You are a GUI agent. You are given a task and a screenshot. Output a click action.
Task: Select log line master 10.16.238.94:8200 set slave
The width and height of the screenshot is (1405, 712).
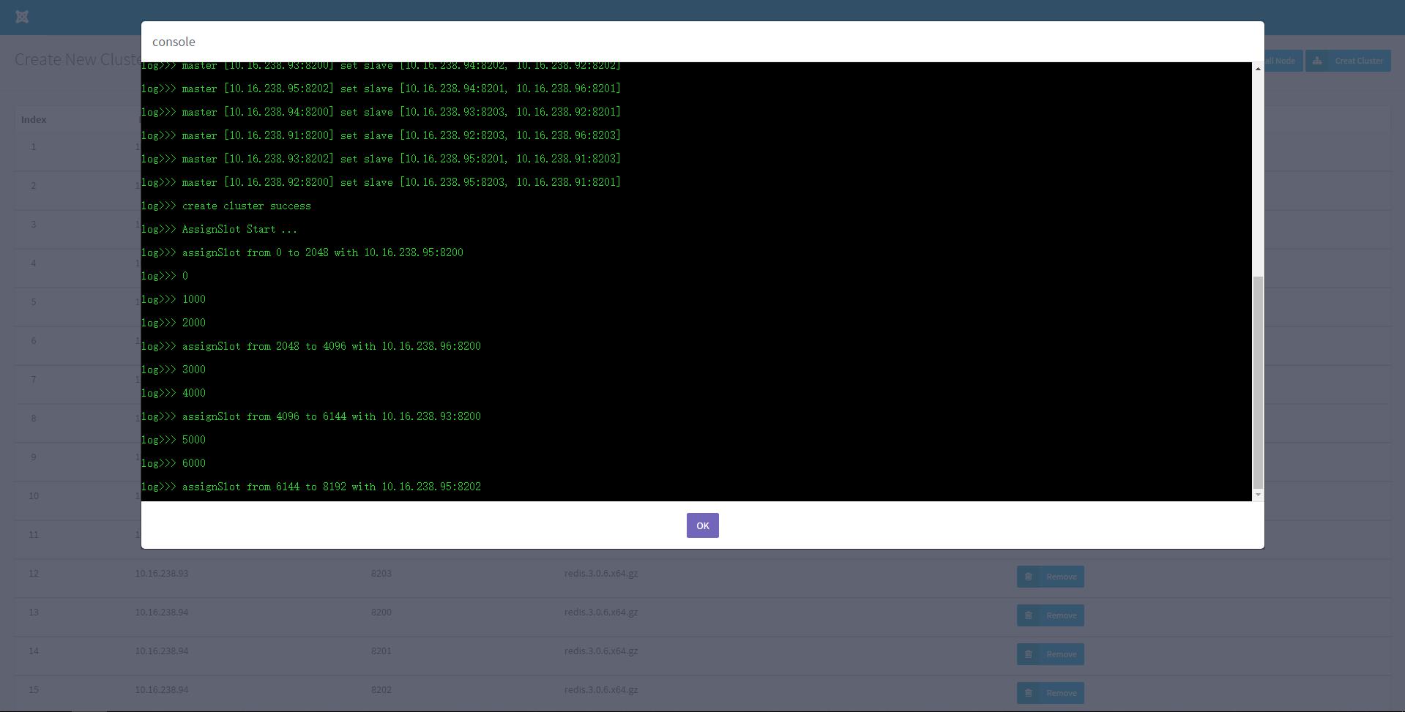[x=381, y=112]
